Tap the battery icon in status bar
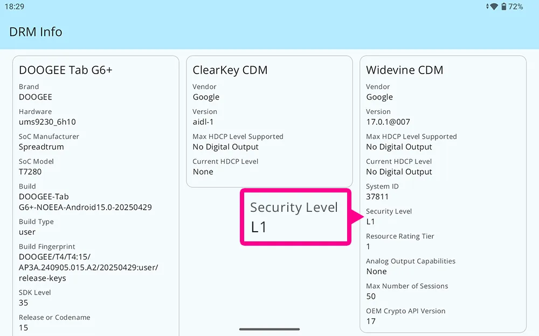This screenshot has height=336, width=539. 503,6
